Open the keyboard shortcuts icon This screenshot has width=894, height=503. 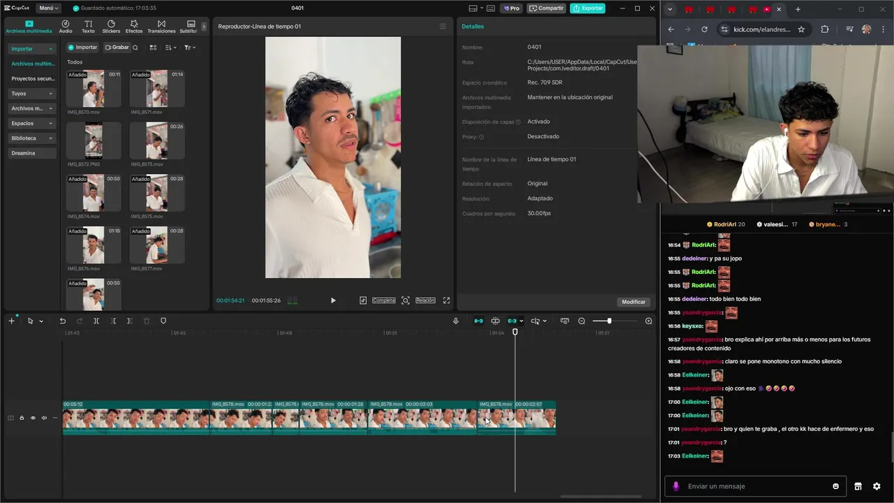(491, 8)
